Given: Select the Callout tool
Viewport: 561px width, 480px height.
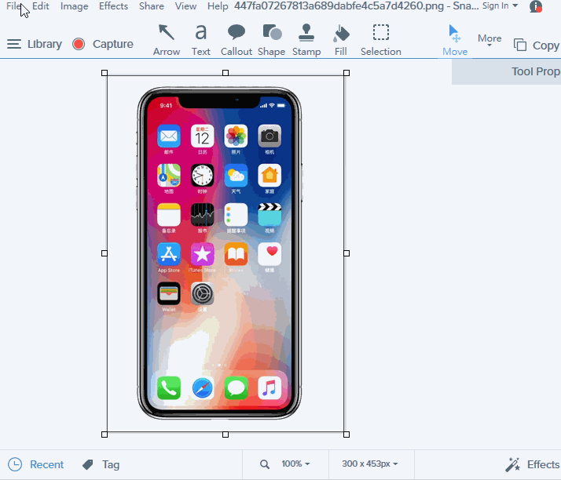Looking at the screenshot, I should [x=236, y=40].
